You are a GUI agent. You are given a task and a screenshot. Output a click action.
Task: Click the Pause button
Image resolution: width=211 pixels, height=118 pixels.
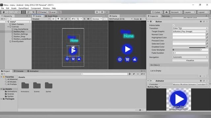102,12
